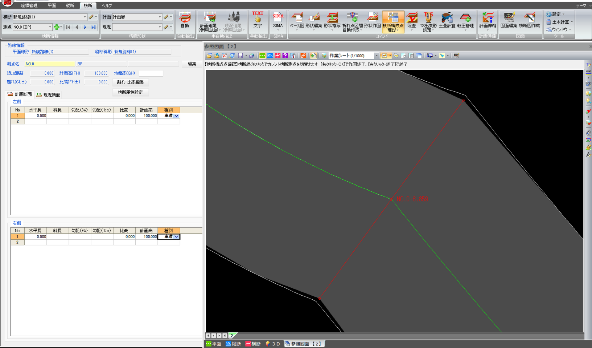The image size is (592, 348).
Task: Click the 横断図作成 cross-section drawing icon
Action: tap(529, 20)
